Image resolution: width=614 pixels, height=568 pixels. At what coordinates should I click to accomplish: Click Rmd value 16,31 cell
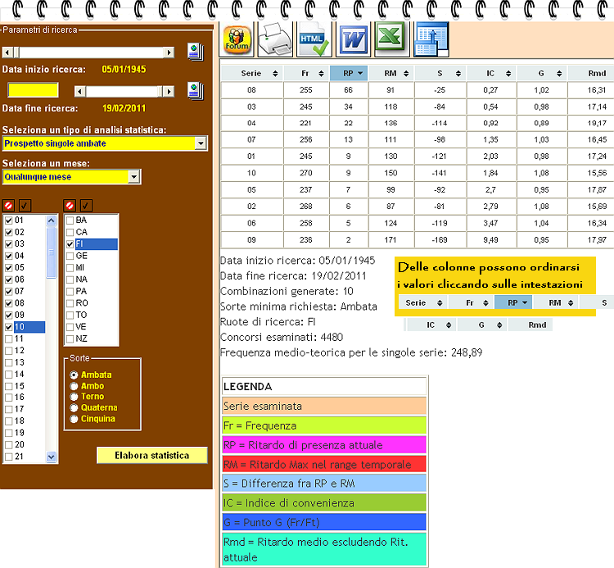[x=591, y=90]
